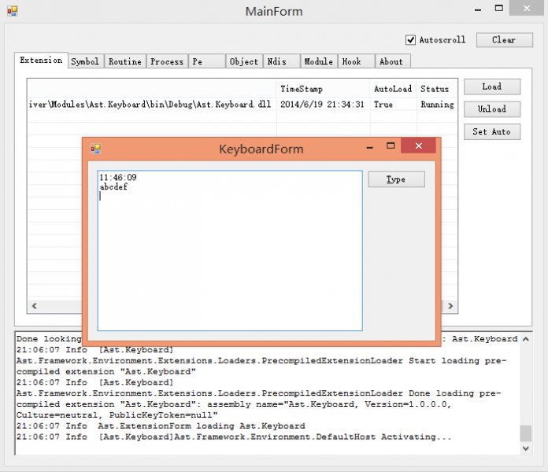548x472 pixels.
Task: Close the MainForm window
Action: 526,8
